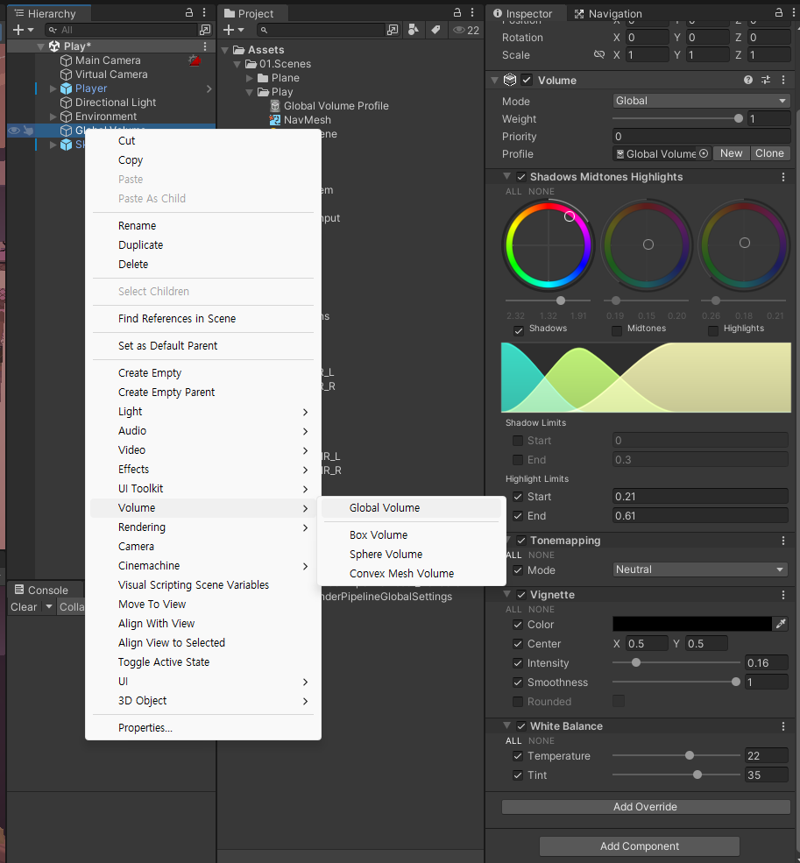Uncheck the Shadows override checkbox
The image size is (800, 863).
pos(518,330)
